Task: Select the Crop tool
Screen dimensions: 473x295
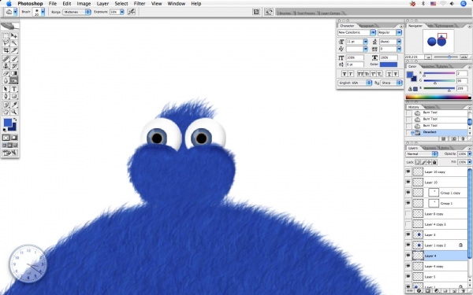Action: pos(6,50)
